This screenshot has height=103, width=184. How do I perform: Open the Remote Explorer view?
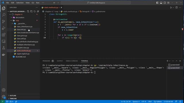4,41
